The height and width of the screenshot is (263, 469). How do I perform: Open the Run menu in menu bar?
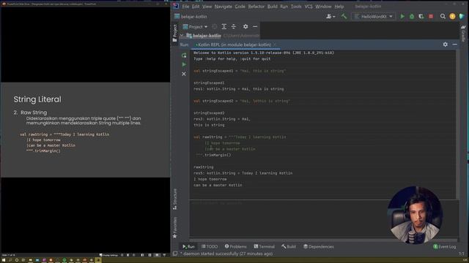[284, 7]
